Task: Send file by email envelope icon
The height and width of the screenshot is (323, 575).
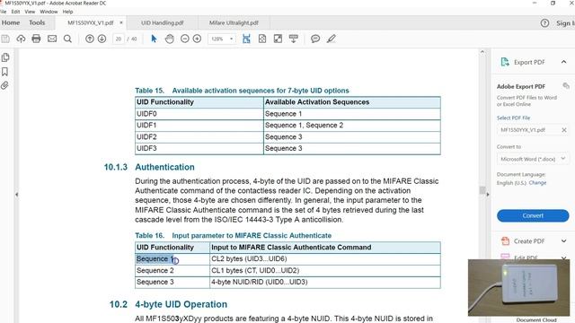Action: [52, 39]
